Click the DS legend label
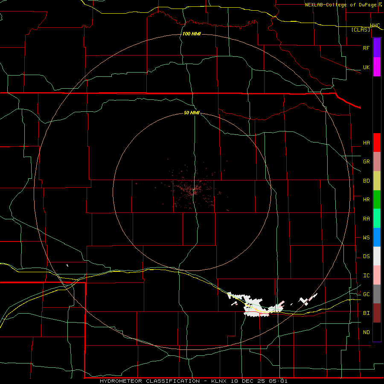The width and height of the screenshot is (384, 384). (x=366, y=256)
